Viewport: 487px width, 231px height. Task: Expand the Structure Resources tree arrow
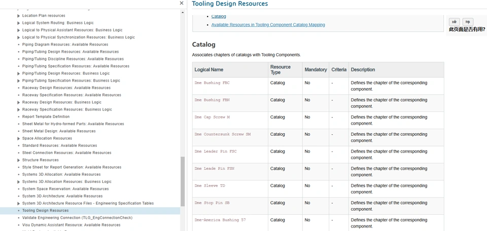coord(19,160)
